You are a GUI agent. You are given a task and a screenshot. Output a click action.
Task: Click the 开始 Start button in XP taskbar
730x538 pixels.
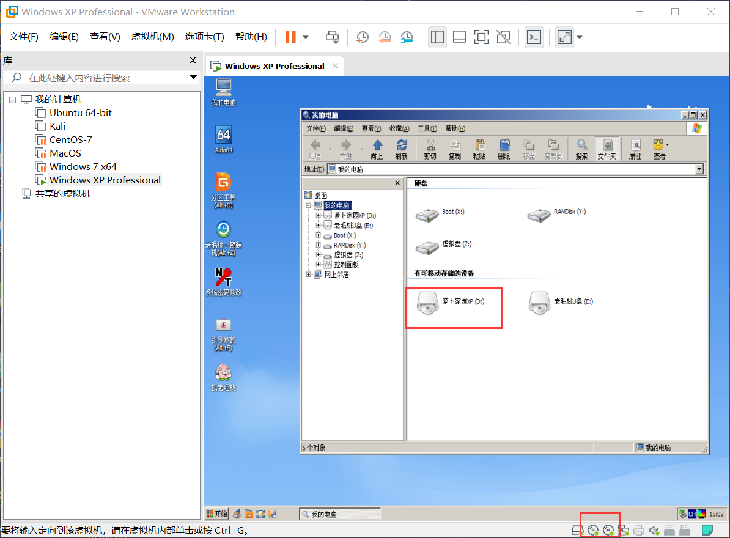tap(215, 514)
